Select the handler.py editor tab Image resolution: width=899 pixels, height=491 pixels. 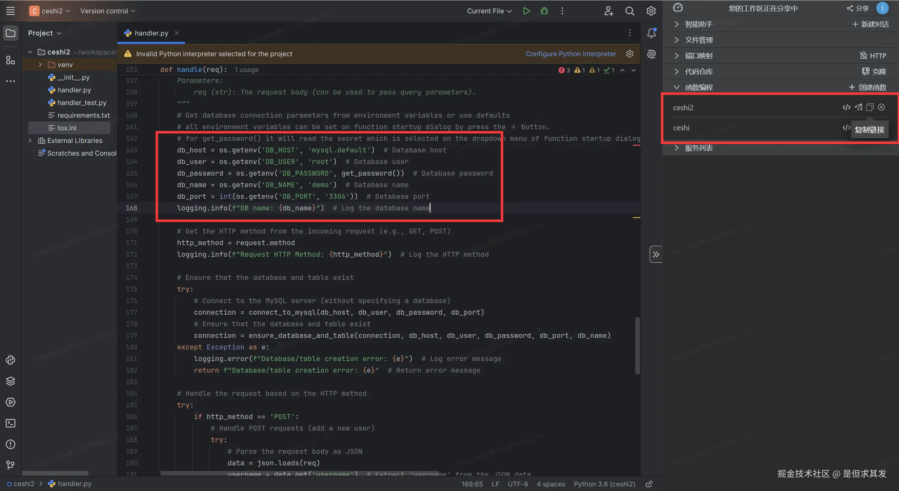(151, 33)
